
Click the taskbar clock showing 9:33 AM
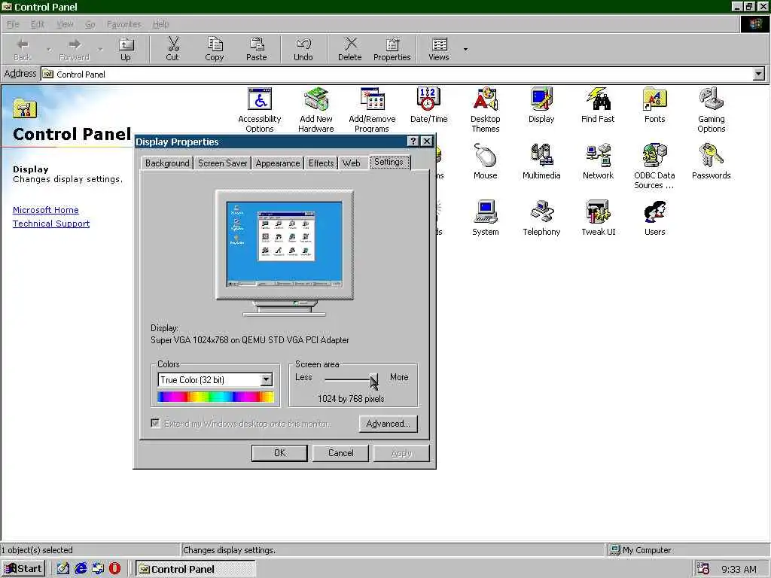click(x=739, y=569)
